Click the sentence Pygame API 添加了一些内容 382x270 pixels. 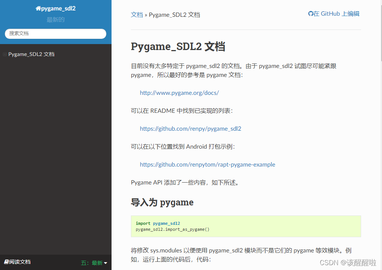185,183
